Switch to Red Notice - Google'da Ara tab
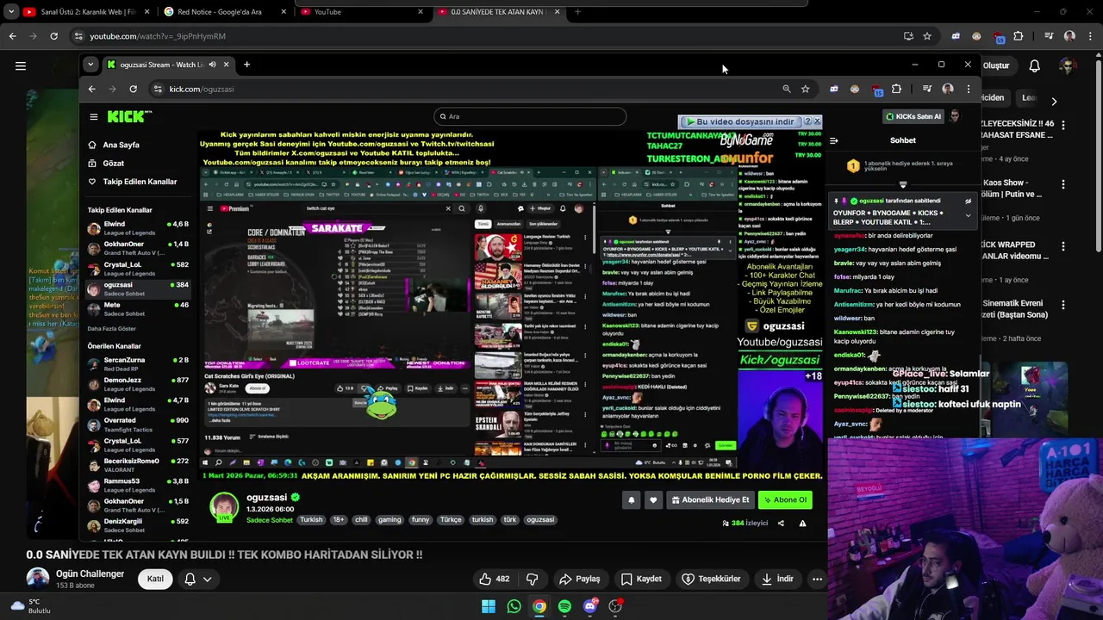This screenshot has height=620, width=1103. click(224, 12)
